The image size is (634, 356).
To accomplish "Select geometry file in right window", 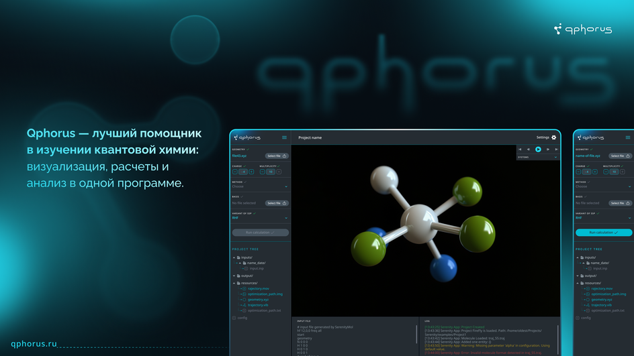I will point(621,156).
